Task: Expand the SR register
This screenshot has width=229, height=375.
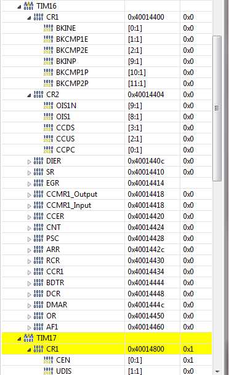Action: coord(29,173)
